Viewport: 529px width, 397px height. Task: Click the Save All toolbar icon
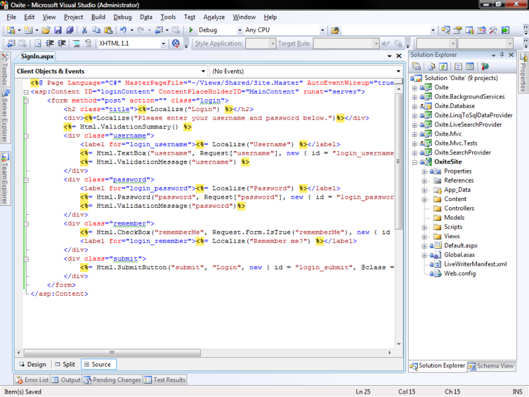pos(69,30)
